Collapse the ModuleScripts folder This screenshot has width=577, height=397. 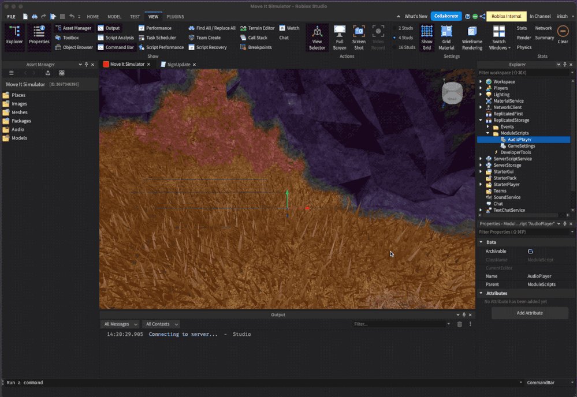point(488,133)
